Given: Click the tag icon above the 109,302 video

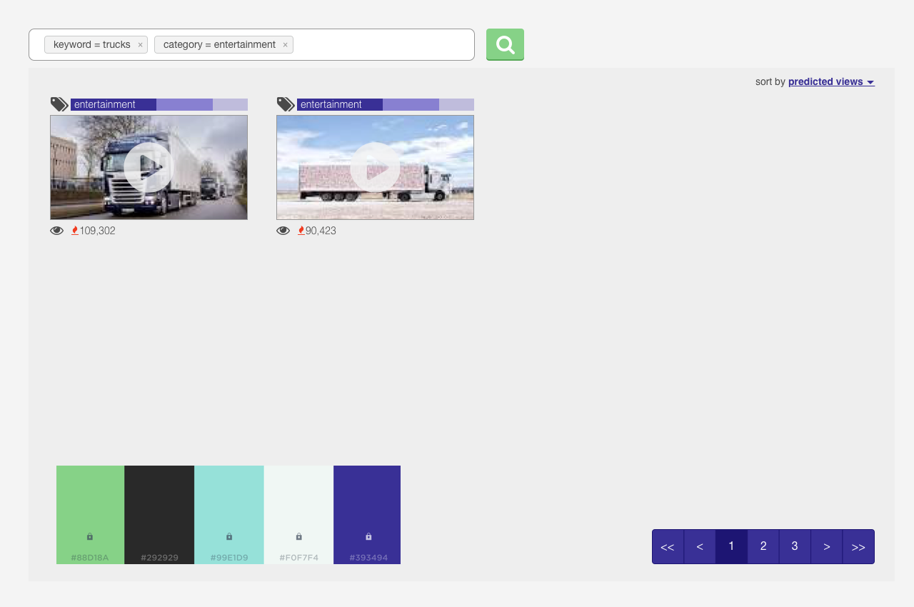Looking at the screenshot, I should pos(59,104).
